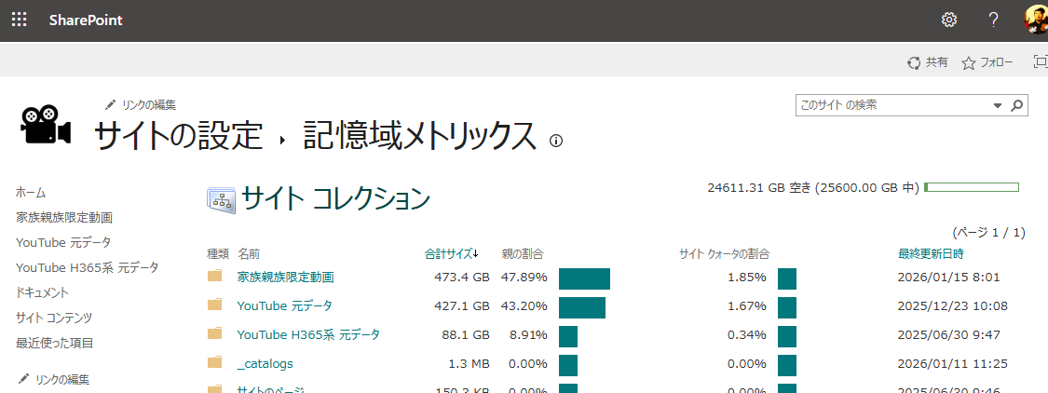Sort by 合計サイズ column header
This screenshot has width=1048, height=393.
[451, 253]
